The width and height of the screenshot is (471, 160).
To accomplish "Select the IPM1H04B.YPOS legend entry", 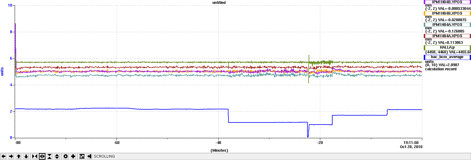I will point(447,2).
